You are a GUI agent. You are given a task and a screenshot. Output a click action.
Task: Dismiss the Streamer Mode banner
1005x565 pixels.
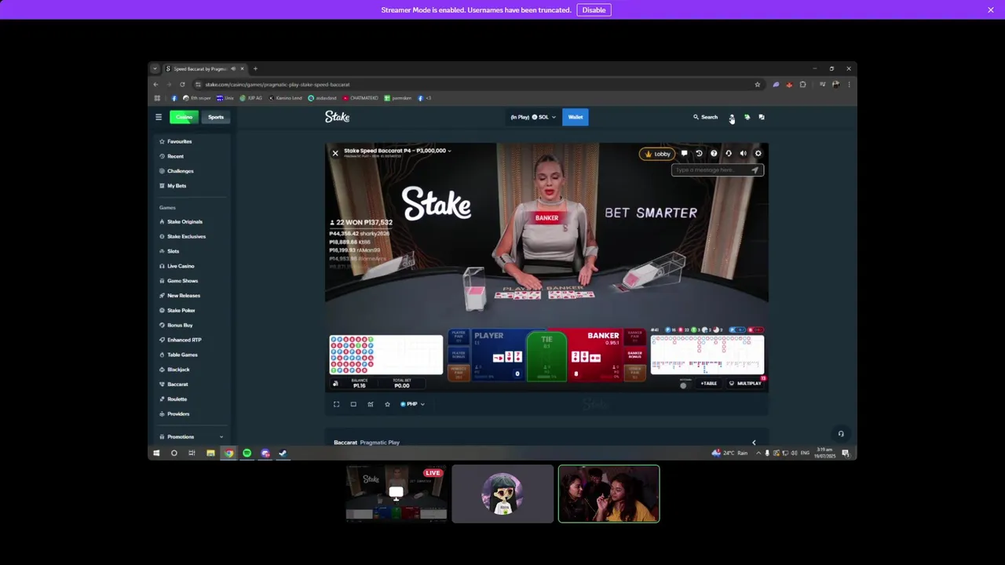(991, 10)
